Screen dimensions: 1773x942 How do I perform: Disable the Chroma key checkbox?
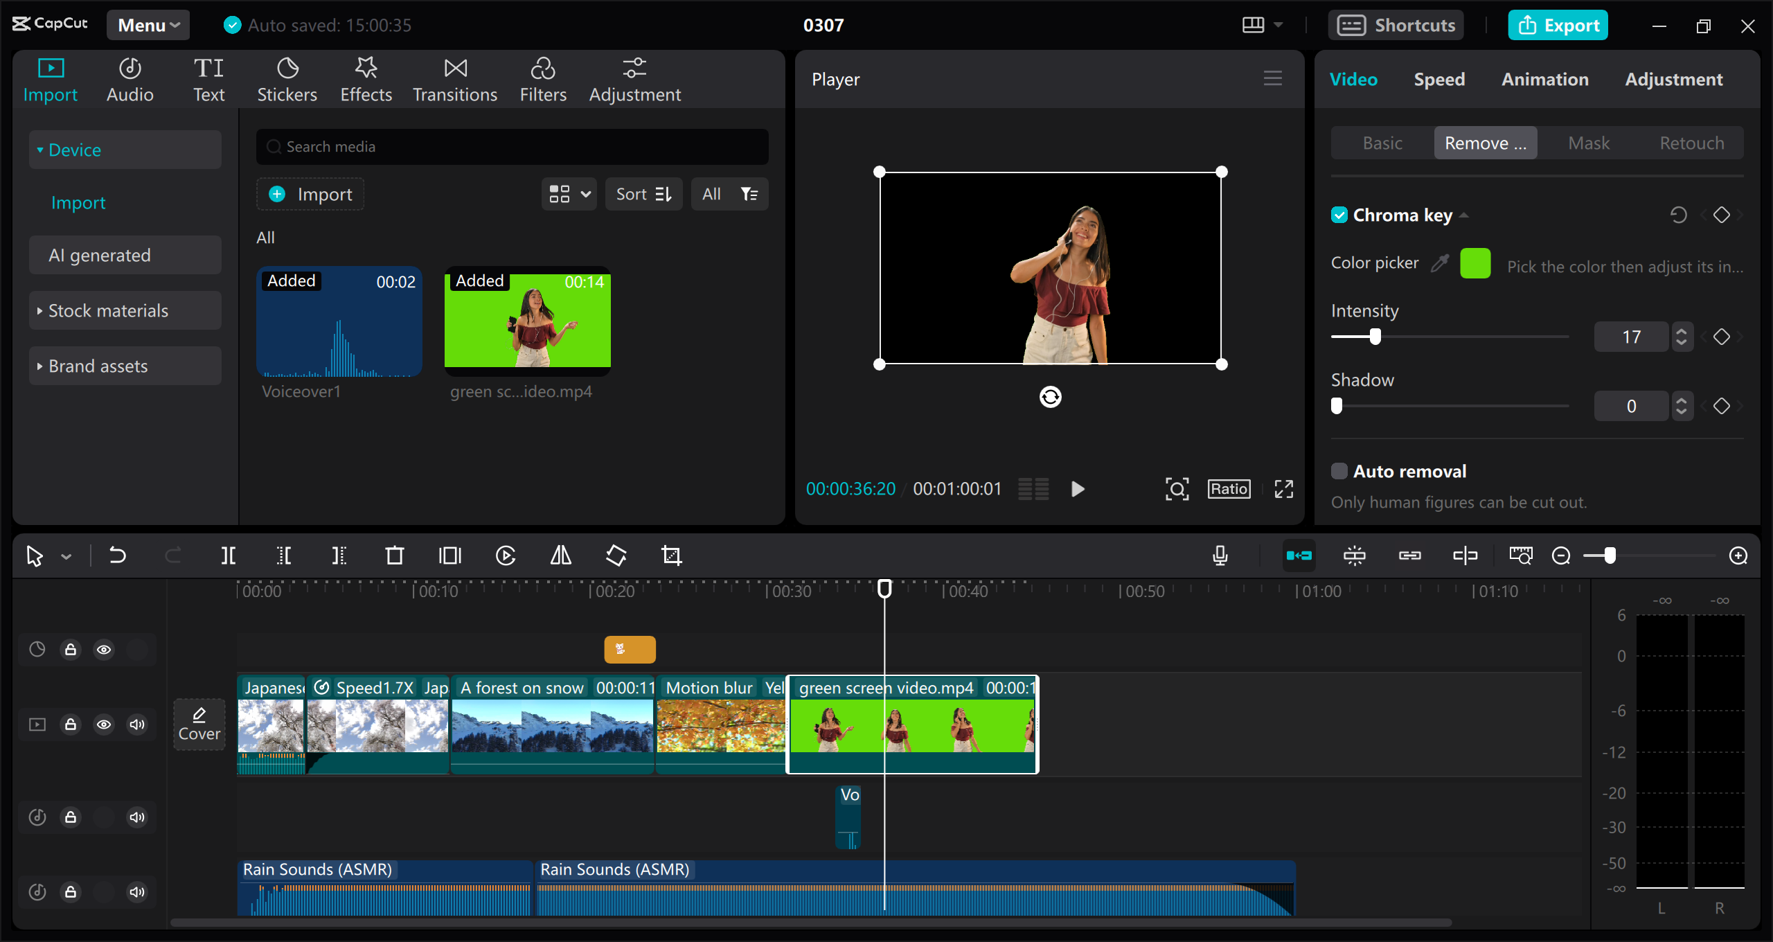[x=1339, y=215]
